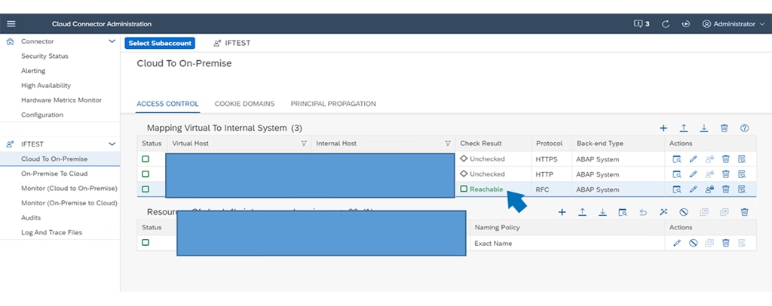772x306 pixels.
Task: Add a new system mapping with plus icon
Action: (663, 129)
